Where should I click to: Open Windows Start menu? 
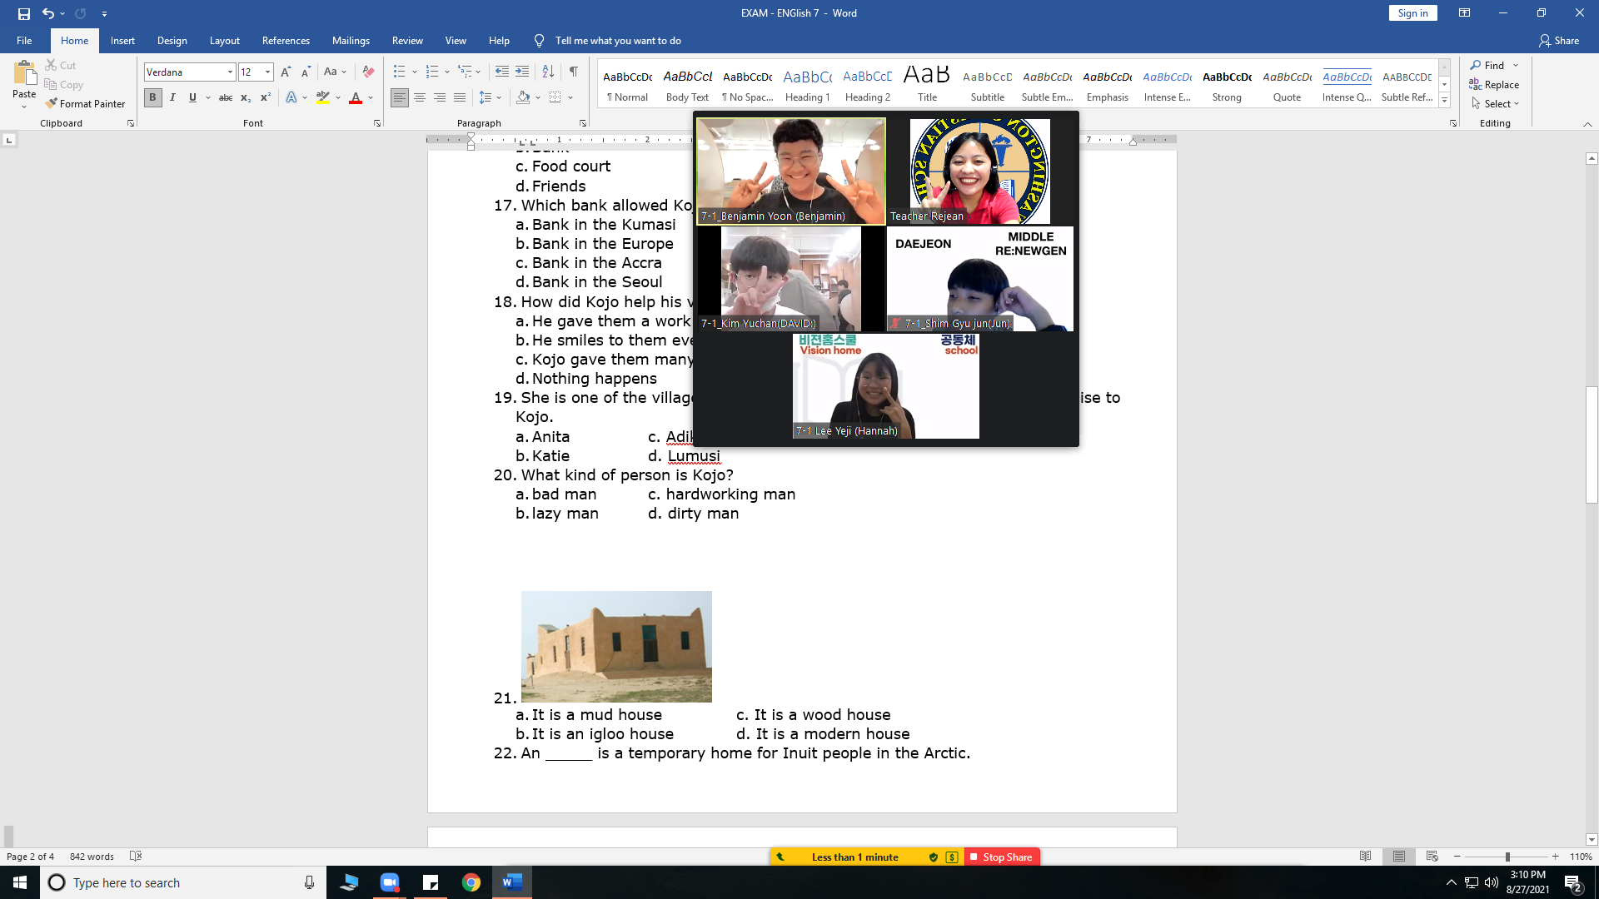click(x=20, y=882)
